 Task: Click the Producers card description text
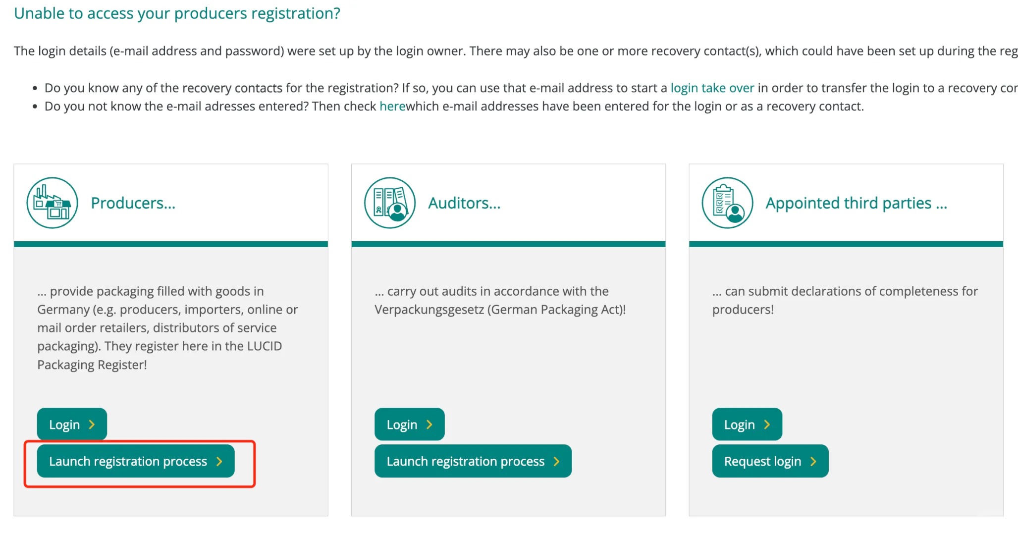(x=167, y=328)
